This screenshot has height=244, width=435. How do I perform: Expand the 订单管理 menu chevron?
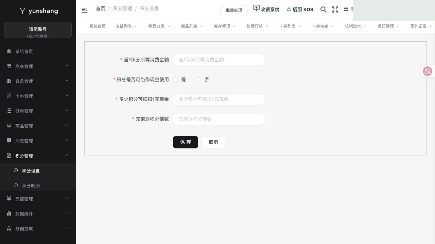coord(67,110)
